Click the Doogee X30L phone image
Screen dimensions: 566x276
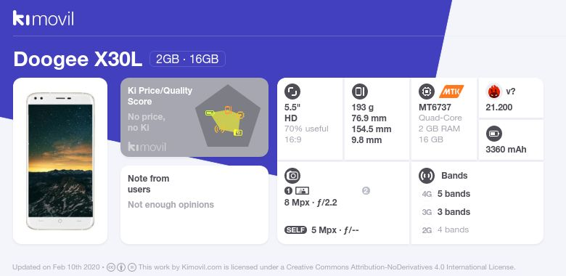[60, 161]
